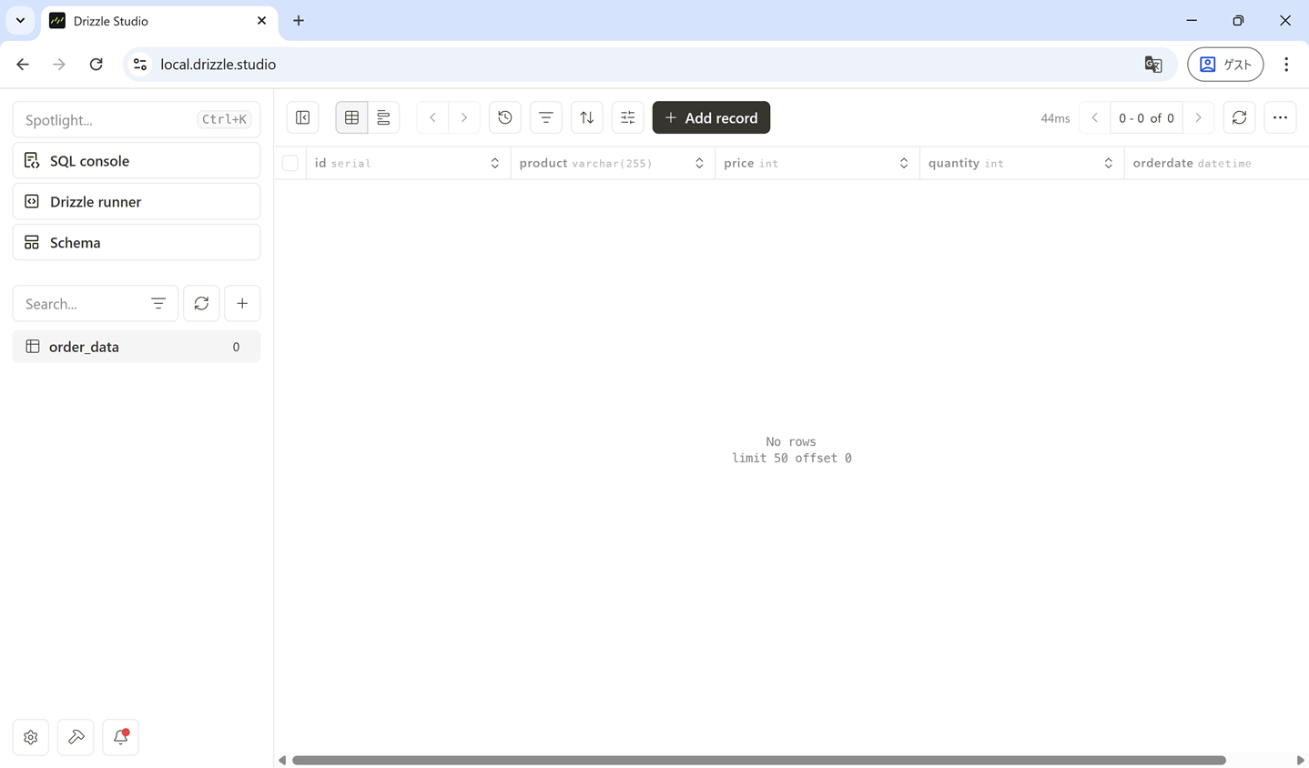1309x768 pixels.
Task: Sort by the id column arrows
Action: point(494,163)
